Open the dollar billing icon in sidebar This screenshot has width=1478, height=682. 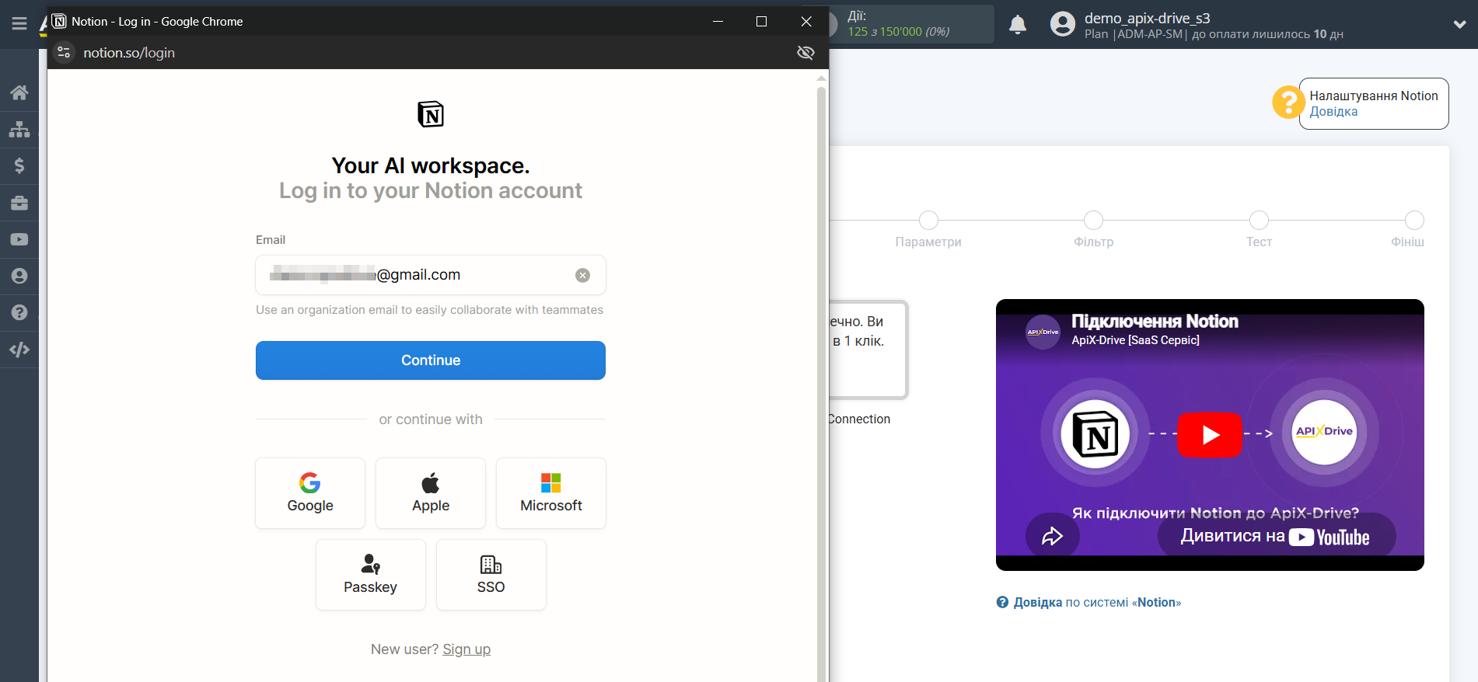(19, 165)
